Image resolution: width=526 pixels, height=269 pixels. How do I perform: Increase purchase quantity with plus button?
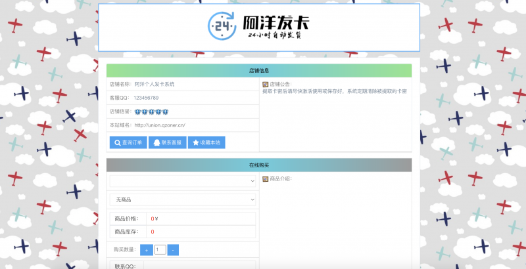[x=146, y=250]
